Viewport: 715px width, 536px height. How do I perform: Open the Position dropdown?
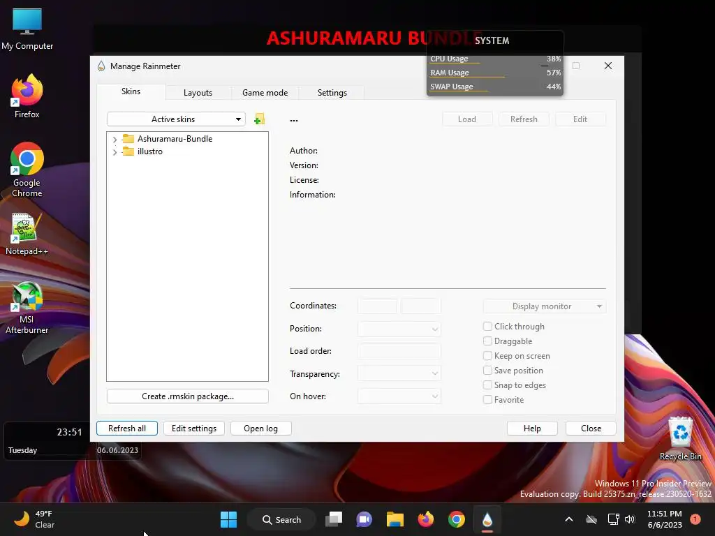tap(399, 329)
